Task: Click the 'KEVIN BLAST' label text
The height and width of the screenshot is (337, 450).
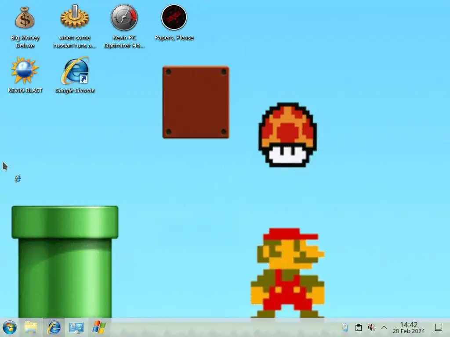Action: point(25,90)
